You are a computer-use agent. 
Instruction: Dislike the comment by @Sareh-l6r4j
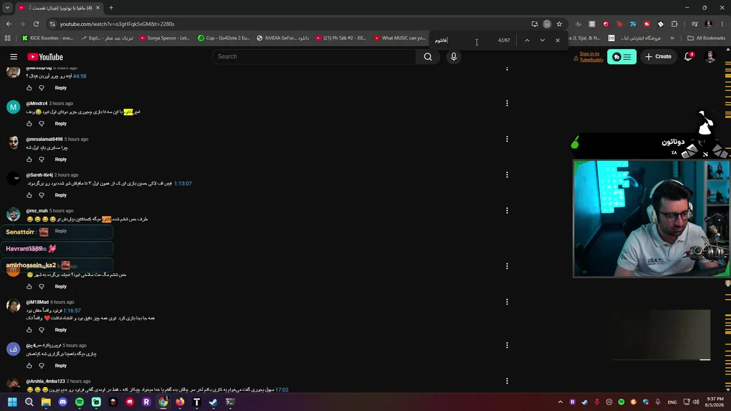pos(41,195)
